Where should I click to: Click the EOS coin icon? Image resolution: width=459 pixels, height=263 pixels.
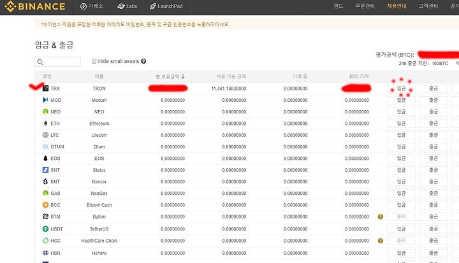pos(45,159)
